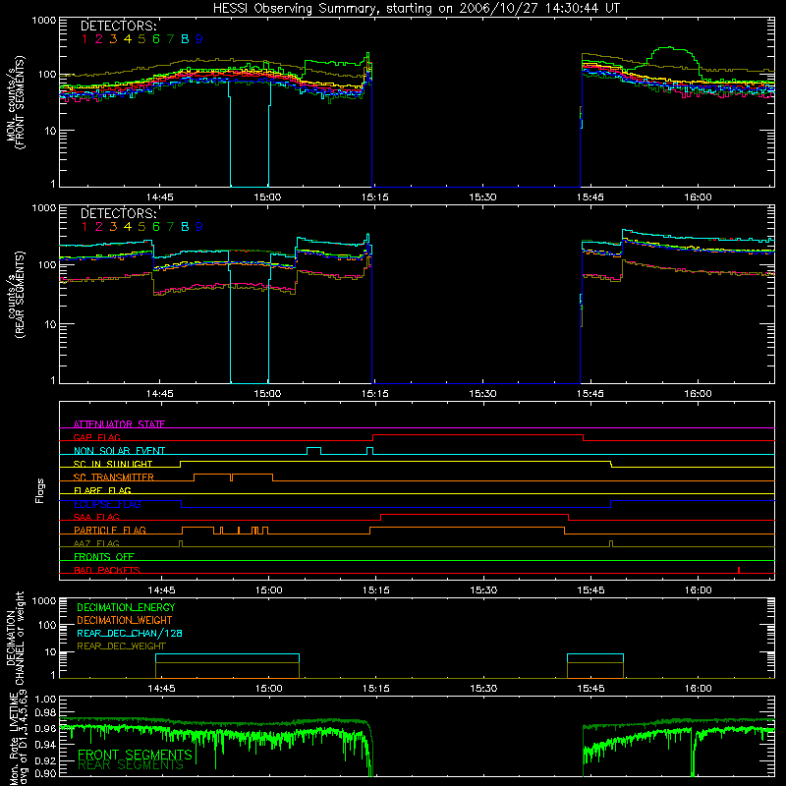The height and width of the screenshot is (786, 786).
Task: Click the ATTENUATOR_STATE flag label
Action: tap(119, 424)
